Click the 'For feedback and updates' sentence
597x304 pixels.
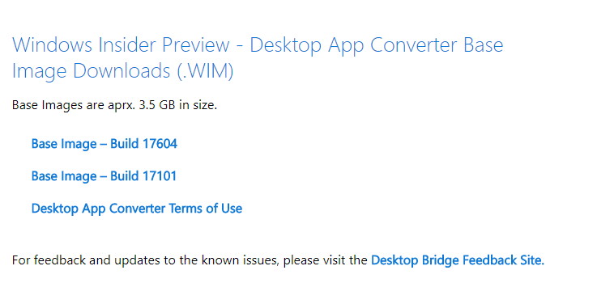pyautogui.click(x=279, y=260)
